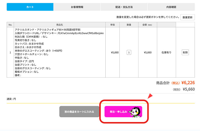Screen dimensions: 200x131
Task: Click the orange ¥6,226 tax-included total
Action: [x=188, y=83]
